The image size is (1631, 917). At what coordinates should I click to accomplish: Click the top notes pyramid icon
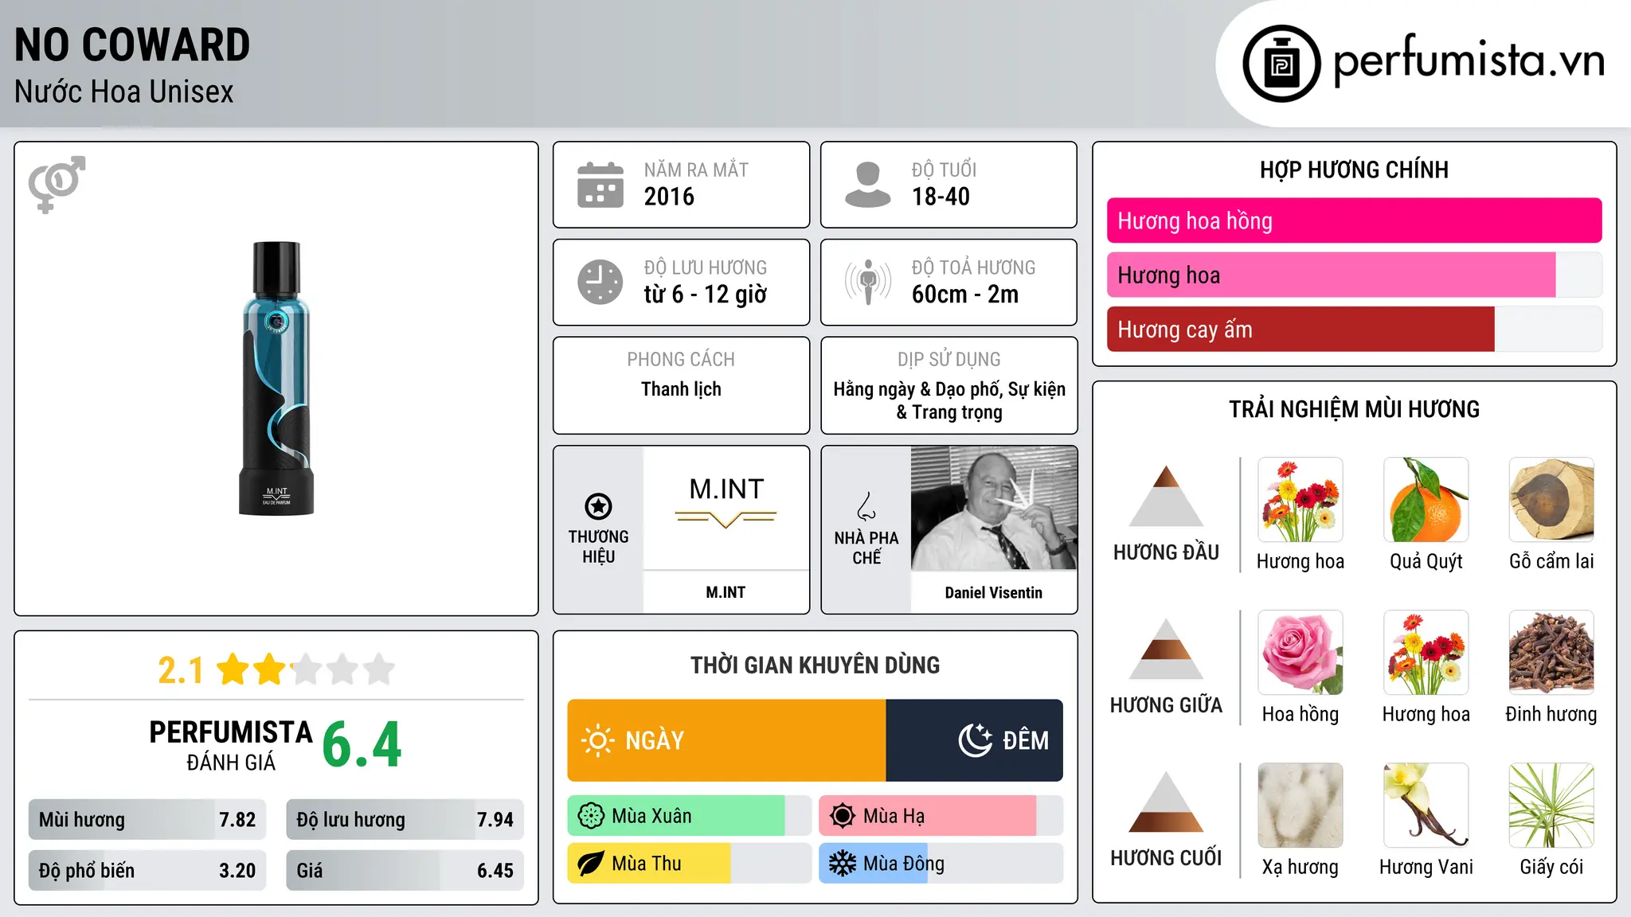(1167, 496)
